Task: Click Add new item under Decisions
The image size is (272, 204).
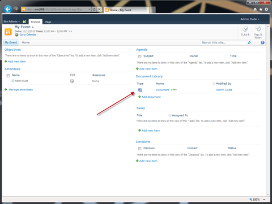Action: click(148, 161)
